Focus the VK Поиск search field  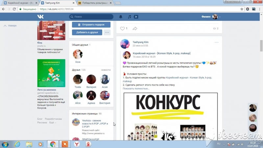coord(91,17)
